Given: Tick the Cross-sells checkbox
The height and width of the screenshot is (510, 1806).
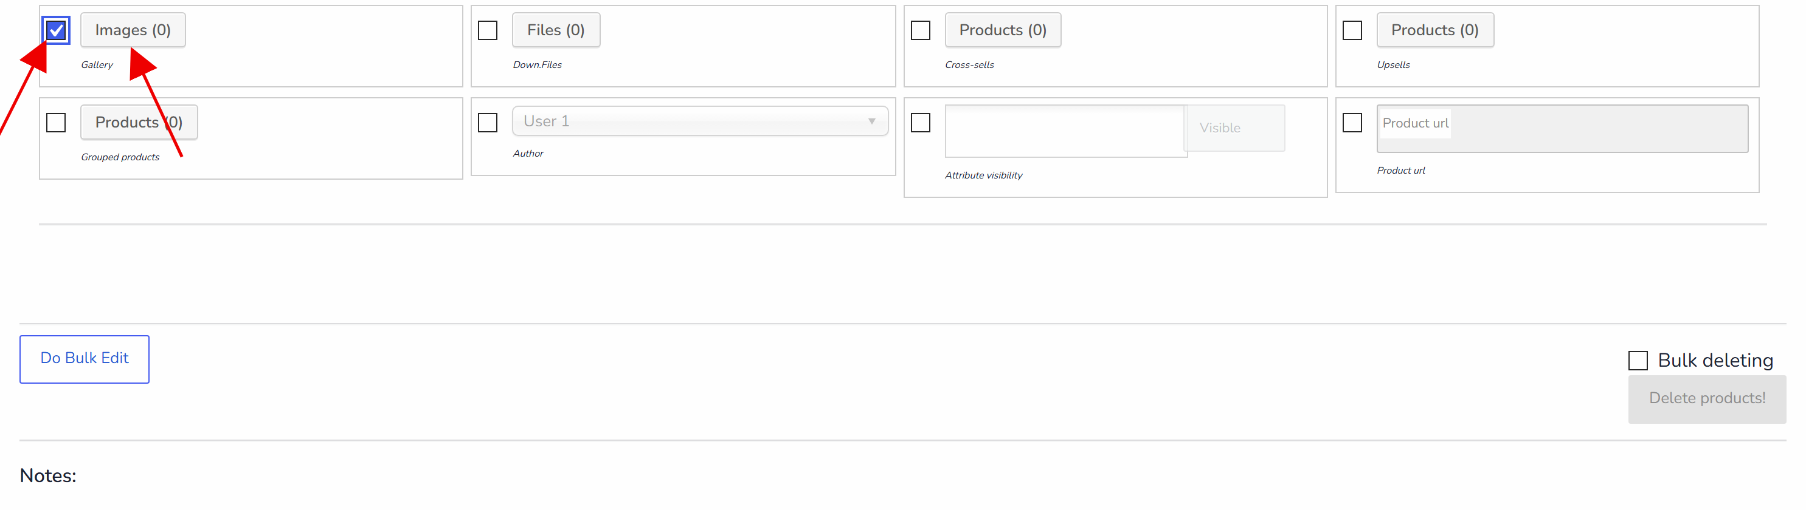Looking at the screenshot, I should click(921, 30).
